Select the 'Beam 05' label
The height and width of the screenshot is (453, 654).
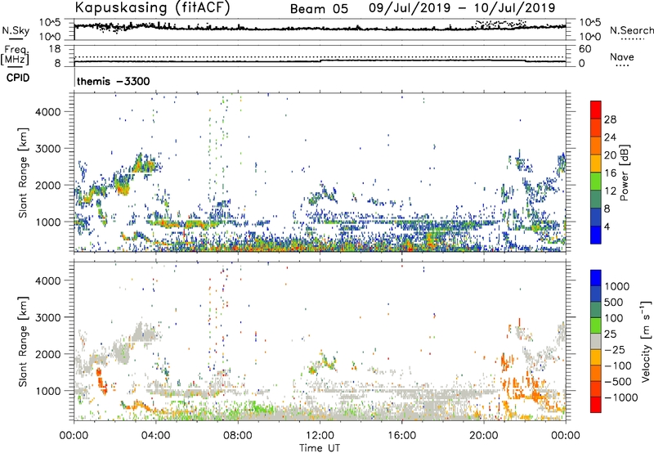[319, 9]
